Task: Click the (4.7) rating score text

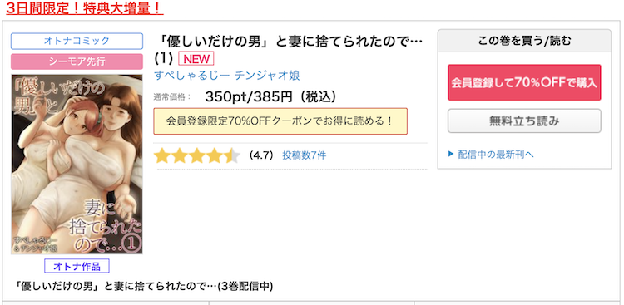Action: (261, 155)
